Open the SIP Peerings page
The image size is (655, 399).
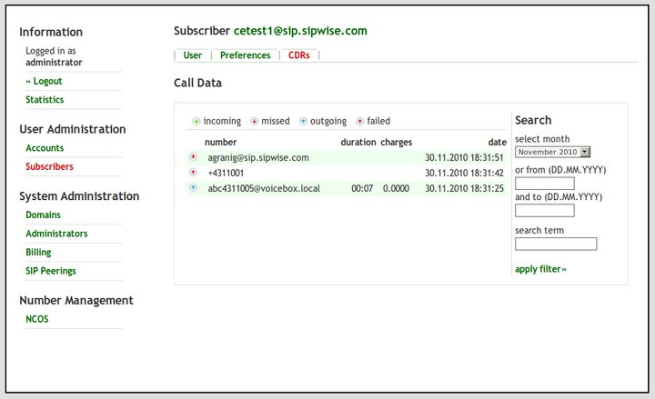[x=51, y=271]
